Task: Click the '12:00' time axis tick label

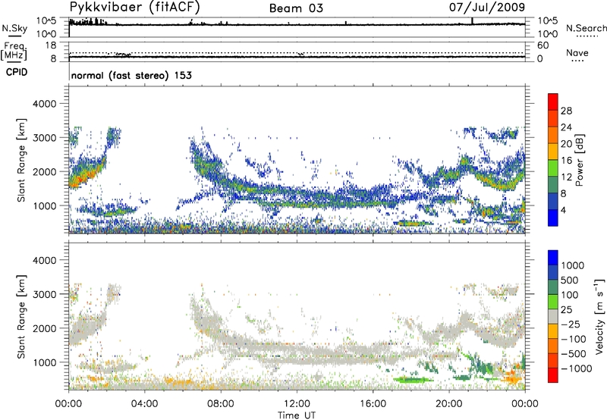Action: (297, 404)
